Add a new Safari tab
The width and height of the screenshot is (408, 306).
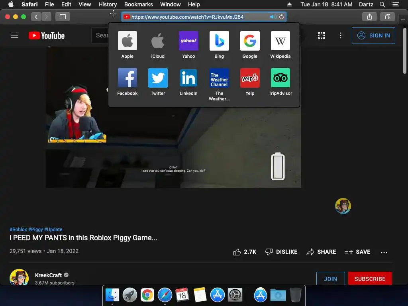[x=403, y=19]
